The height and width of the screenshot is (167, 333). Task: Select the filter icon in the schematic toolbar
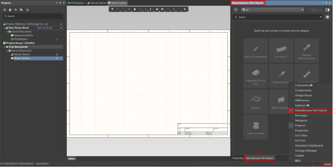pos(112,9)
